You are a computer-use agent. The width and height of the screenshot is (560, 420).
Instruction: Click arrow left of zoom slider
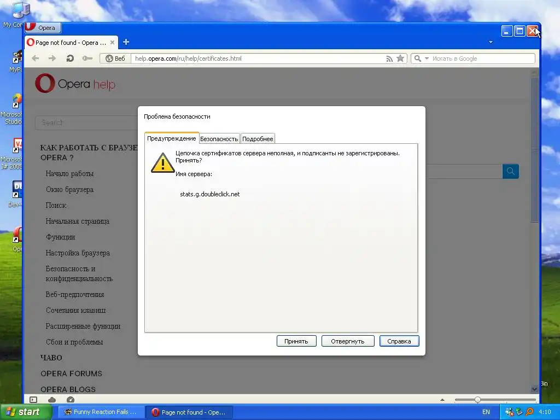coord(442,400)
